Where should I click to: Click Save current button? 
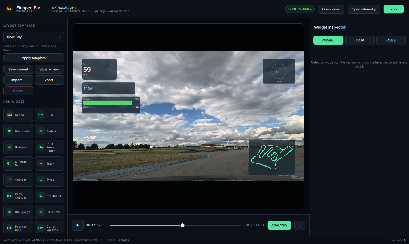[18, 69]
